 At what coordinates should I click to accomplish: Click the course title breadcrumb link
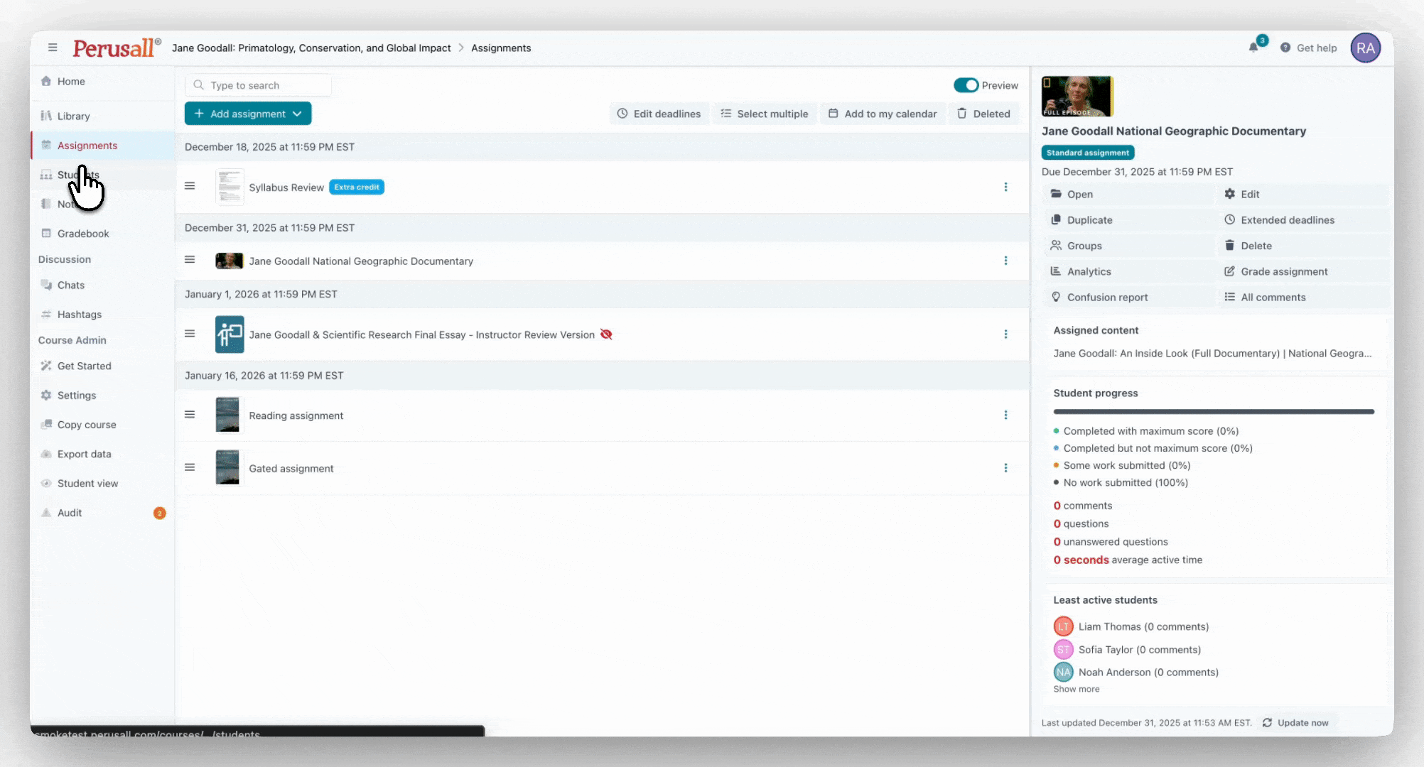click(311, 48)
